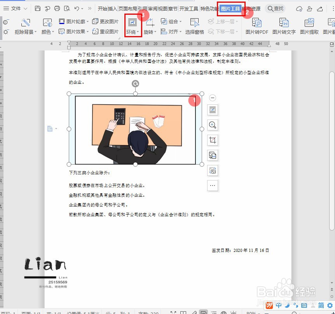Viewport: 335px width, 314px height.
Task: Click the text 下列三类小企业除外
Action: pos(89,173)
